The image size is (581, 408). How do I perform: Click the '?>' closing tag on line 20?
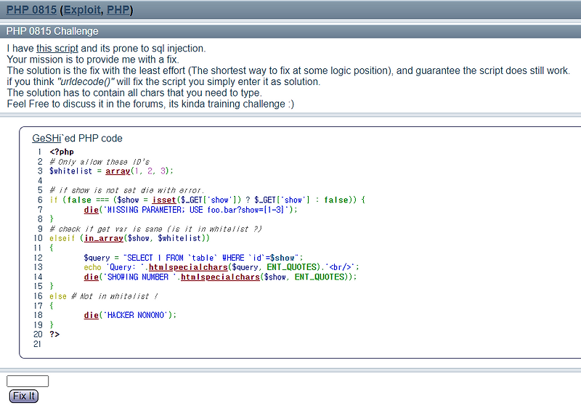tap(54, 334)
